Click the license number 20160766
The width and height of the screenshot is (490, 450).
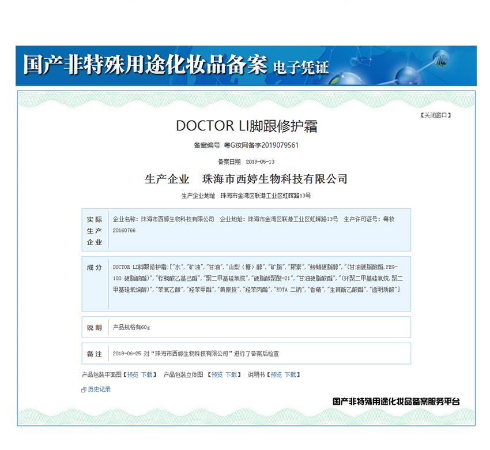point(124,230)
